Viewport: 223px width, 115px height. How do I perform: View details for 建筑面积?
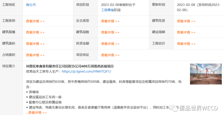tap(35, 44)
